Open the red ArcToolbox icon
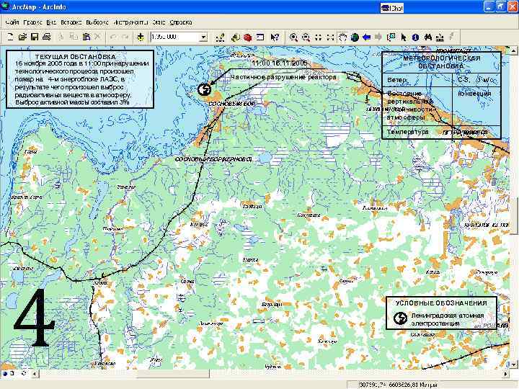Screen dimensions: 519x389 pyautogui.click(x=247, y=37)
